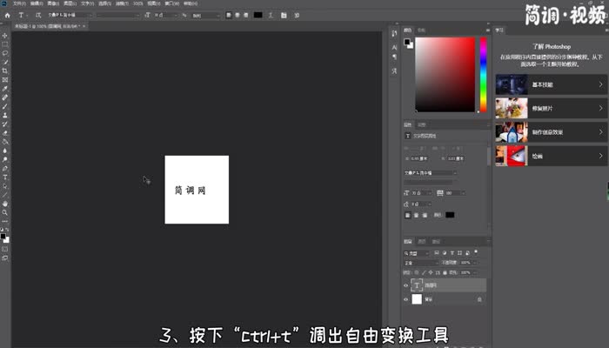Open the 基本技能 tutorial link
609x348 pixels.
552,84
